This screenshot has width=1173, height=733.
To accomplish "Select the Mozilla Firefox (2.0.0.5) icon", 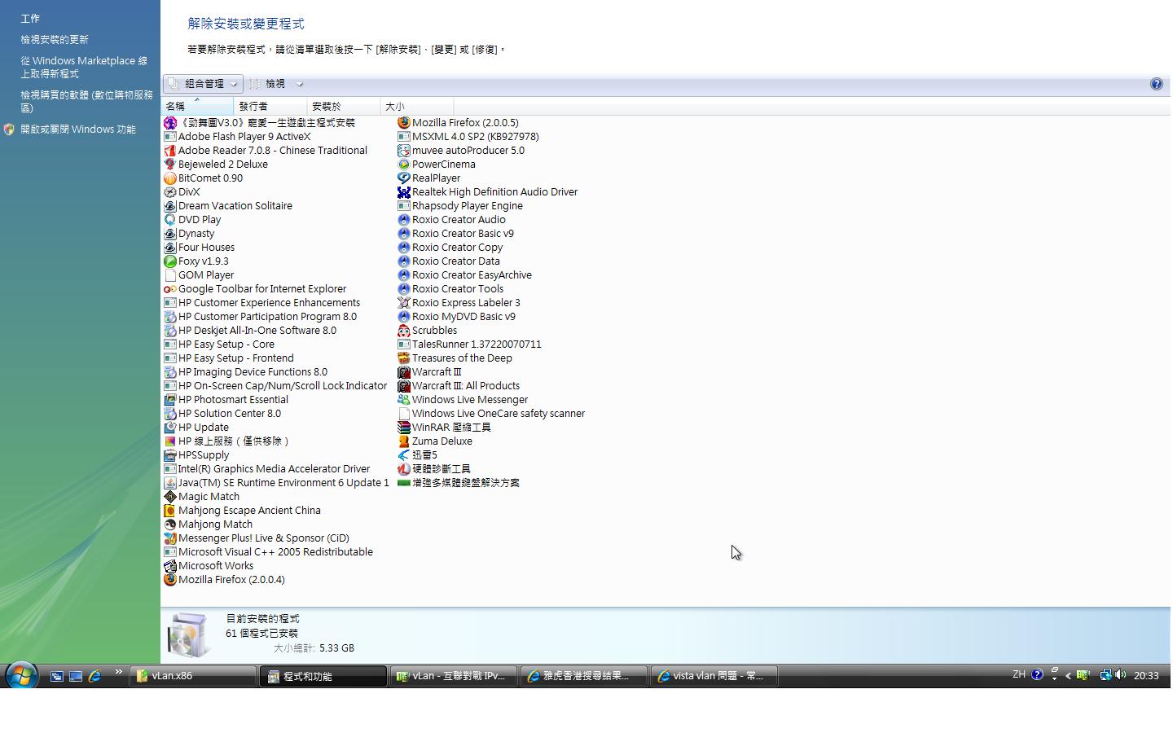I will pyautogui.click(x=403, y=123).
